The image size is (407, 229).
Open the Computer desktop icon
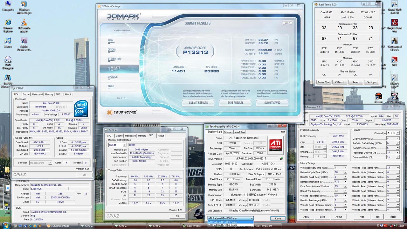tap(8, 6)
